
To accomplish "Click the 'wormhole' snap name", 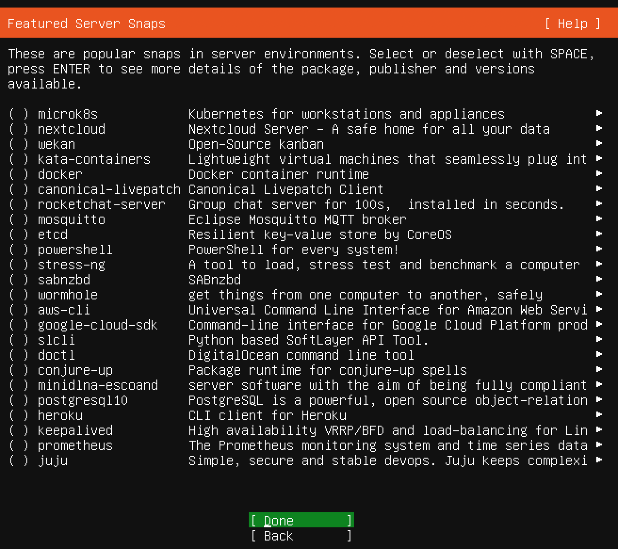I will pyautogui.click(x=68, y=295).
